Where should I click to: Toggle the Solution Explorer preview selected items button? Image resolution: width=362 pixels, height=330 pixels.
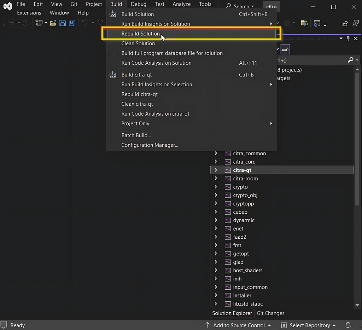pyautogui.click(x=285, y=49)
